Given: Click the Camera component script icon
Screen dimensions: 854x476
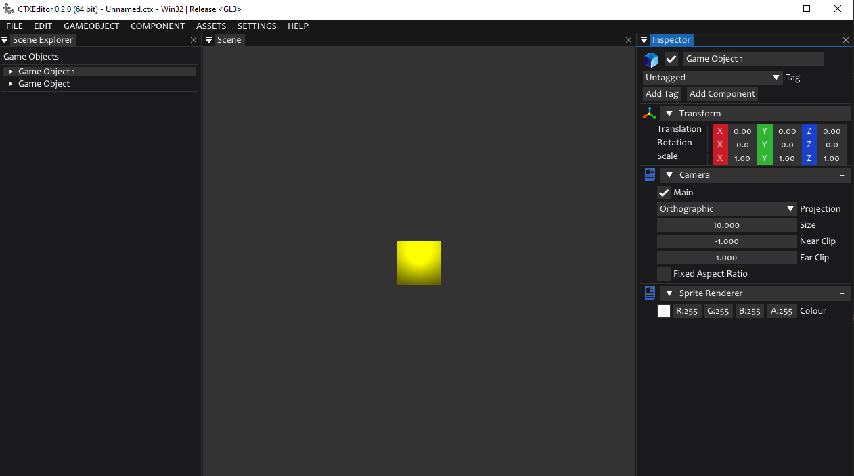Looking at the screenshot, I should [650, 175].
